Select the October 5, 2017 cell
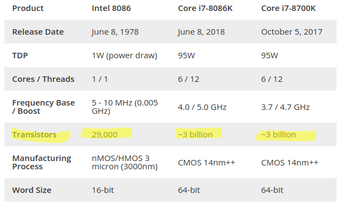The image size is (341, 205). point(291,32)
